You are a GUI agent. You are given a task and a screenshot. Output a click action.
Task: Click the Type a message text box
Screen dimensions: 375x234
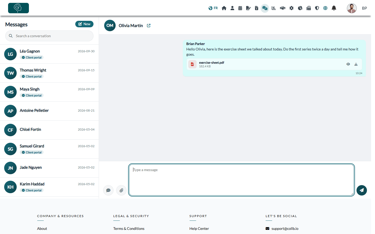point(241,180)
